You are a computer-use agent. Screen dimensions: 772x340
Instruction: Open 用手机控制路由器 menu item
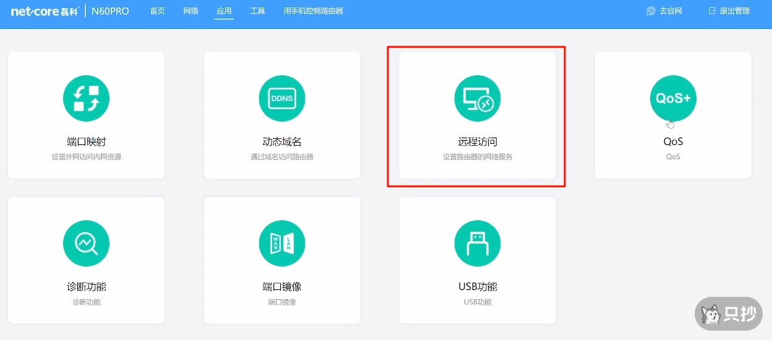click(313, 11)
